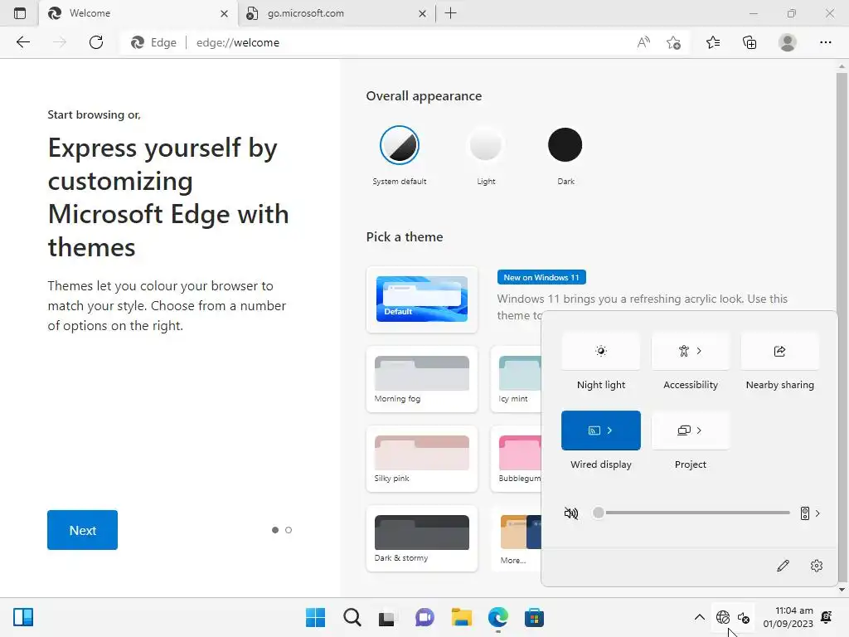Screen dimensions: 849x637
Task: Click the Microsoft Edge taskbar icon
Action: click(x=498, y=617)
